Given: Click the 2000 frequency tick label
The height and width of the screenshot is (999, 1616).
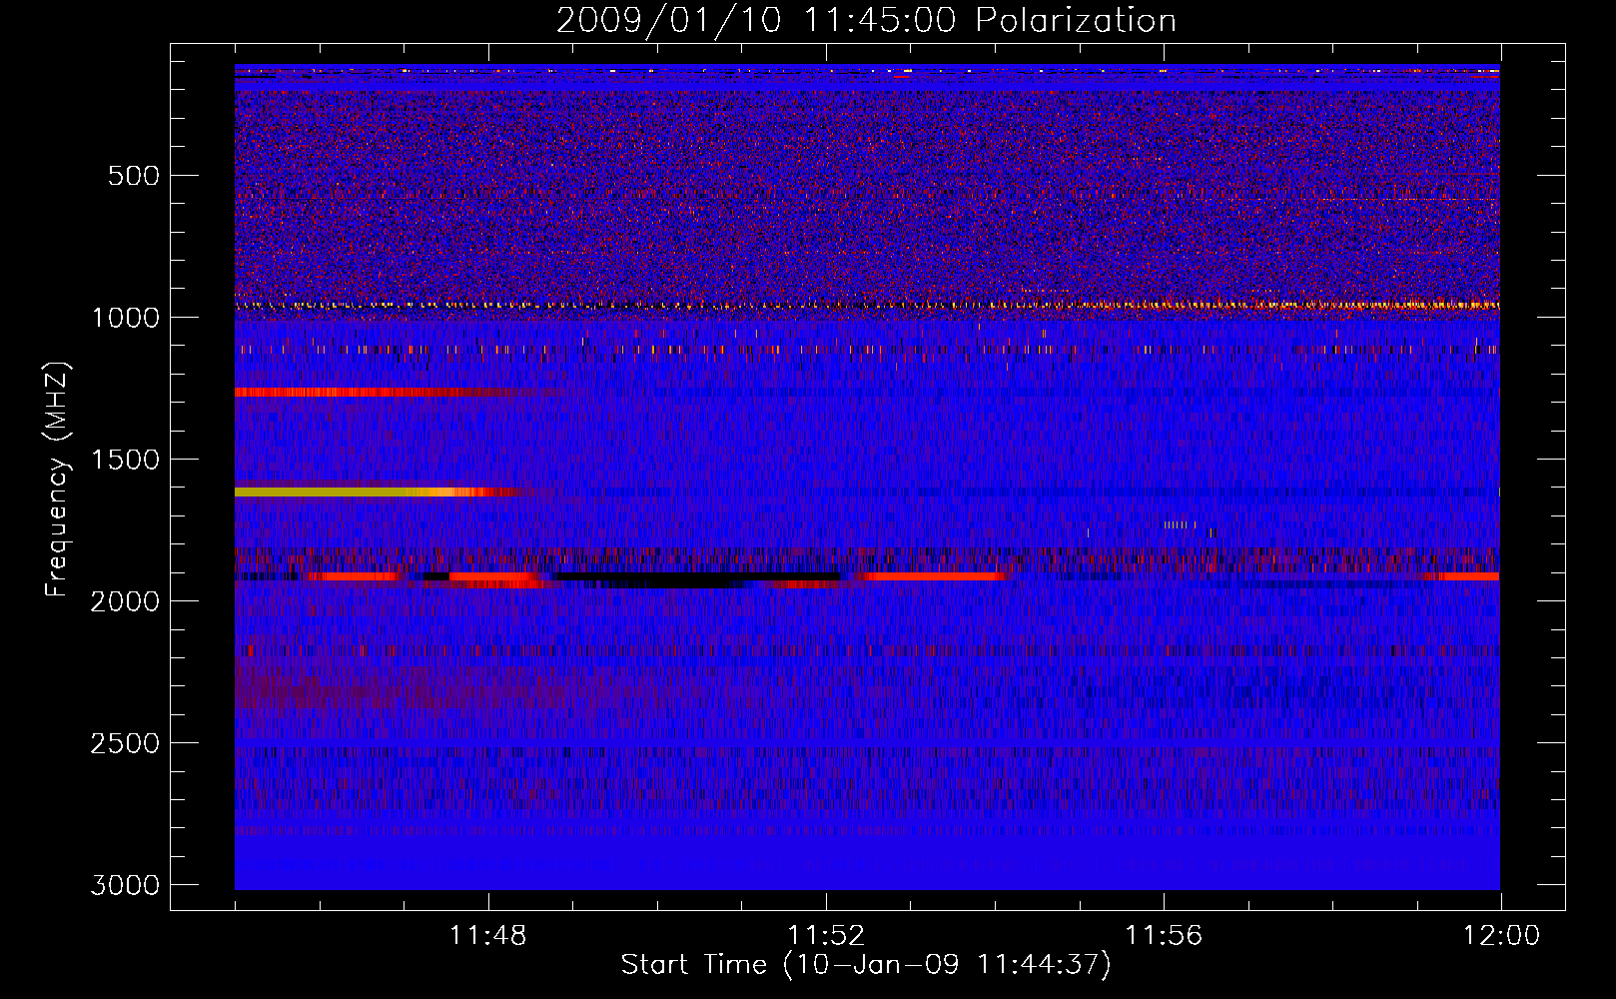Looking at the screenshot, I should pyautogui.click(x=125, y=601).
